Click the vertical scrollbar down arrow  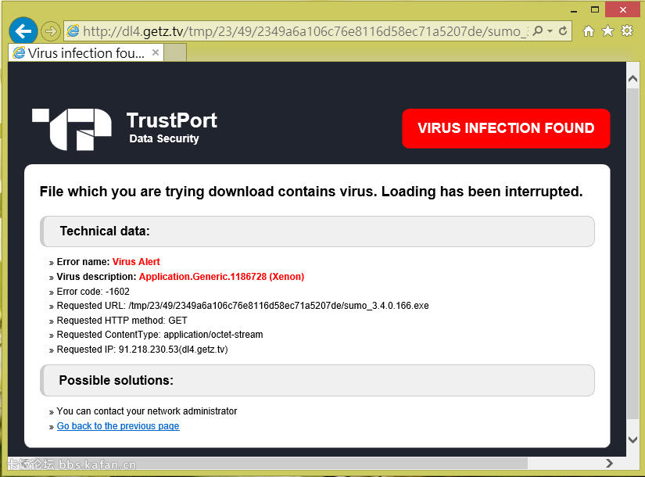point(633,440)
